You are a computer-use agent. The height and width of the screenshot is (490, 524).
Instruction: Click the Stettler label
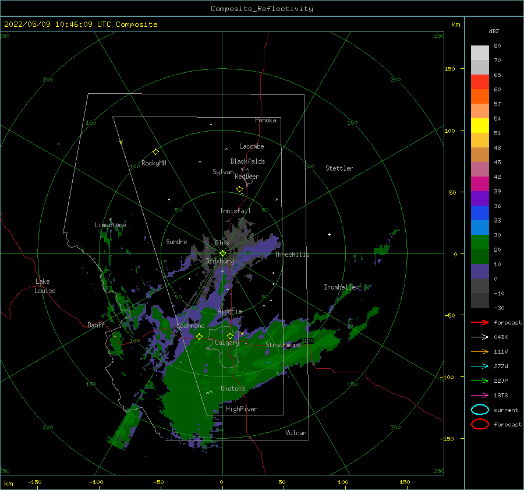tap(339, 168)
